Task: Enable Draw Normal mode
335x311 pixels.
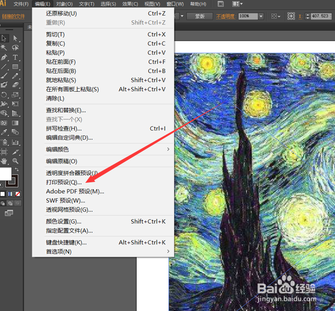Action: coord(3,203)
